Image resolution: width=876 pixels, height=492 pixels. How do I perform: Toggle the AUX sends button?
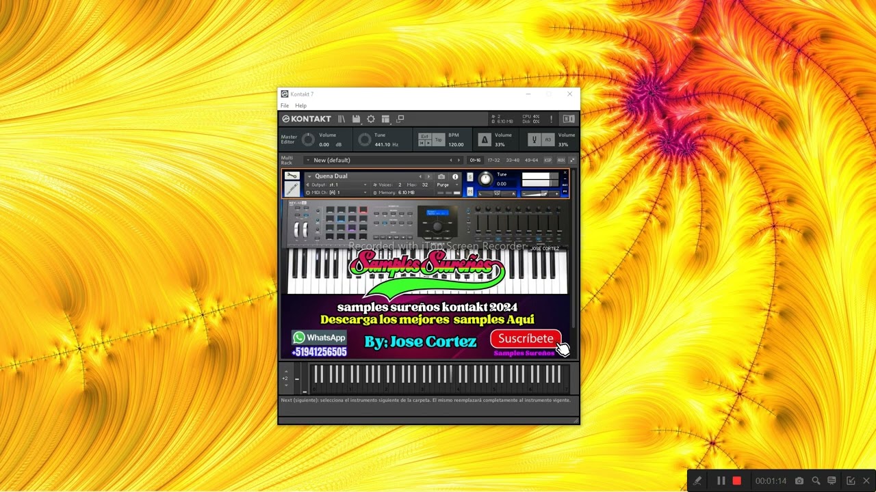[561, 160]
